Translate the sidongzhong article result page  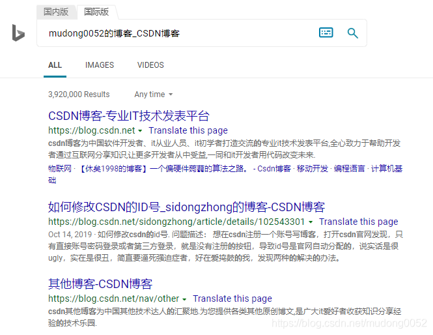pos(358,222)
